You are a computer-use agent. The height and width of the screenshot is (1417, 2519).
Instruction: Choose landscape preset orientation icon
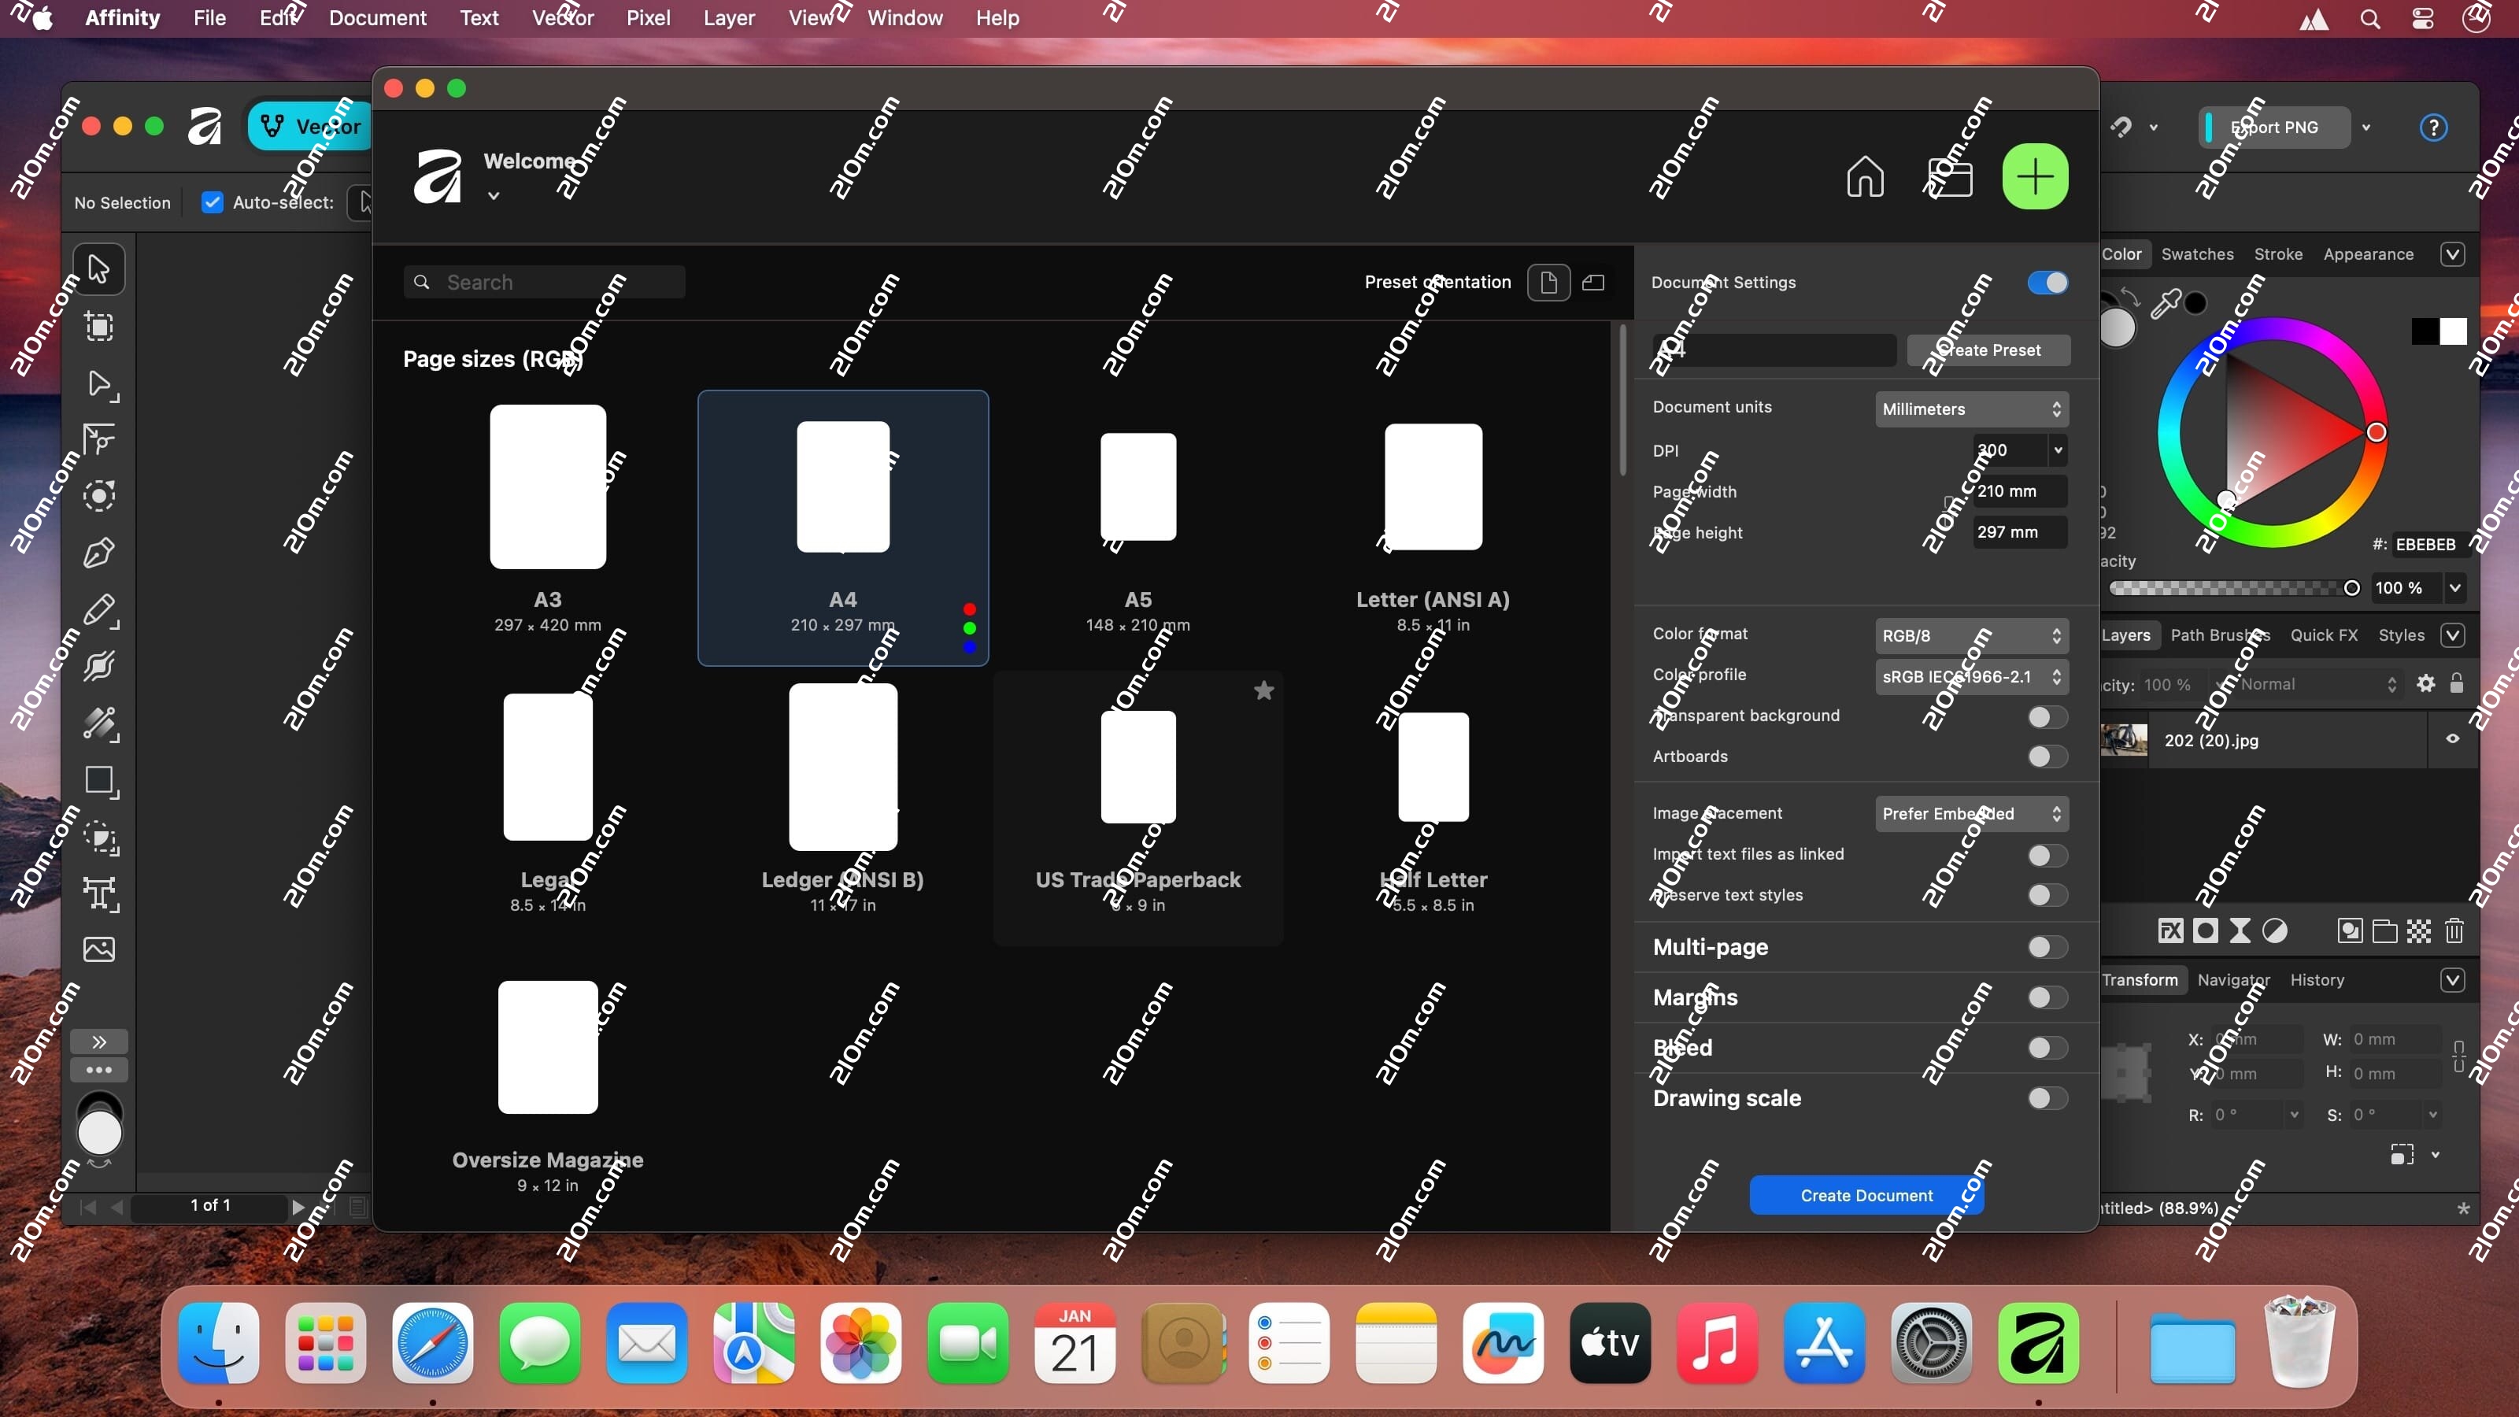pos(1593,283)
